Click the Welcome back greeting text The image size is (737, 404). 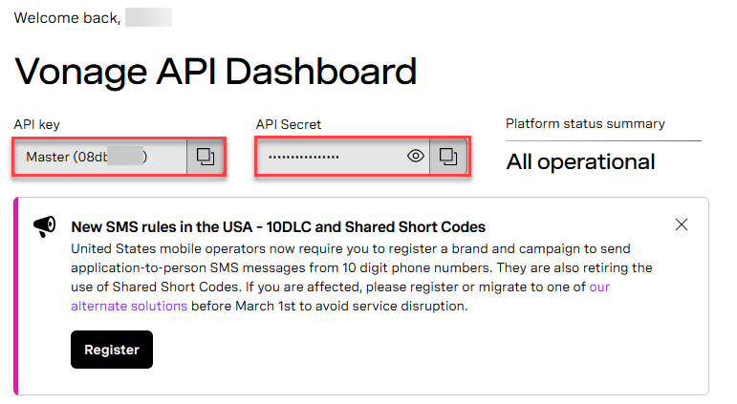pos(67,17)
